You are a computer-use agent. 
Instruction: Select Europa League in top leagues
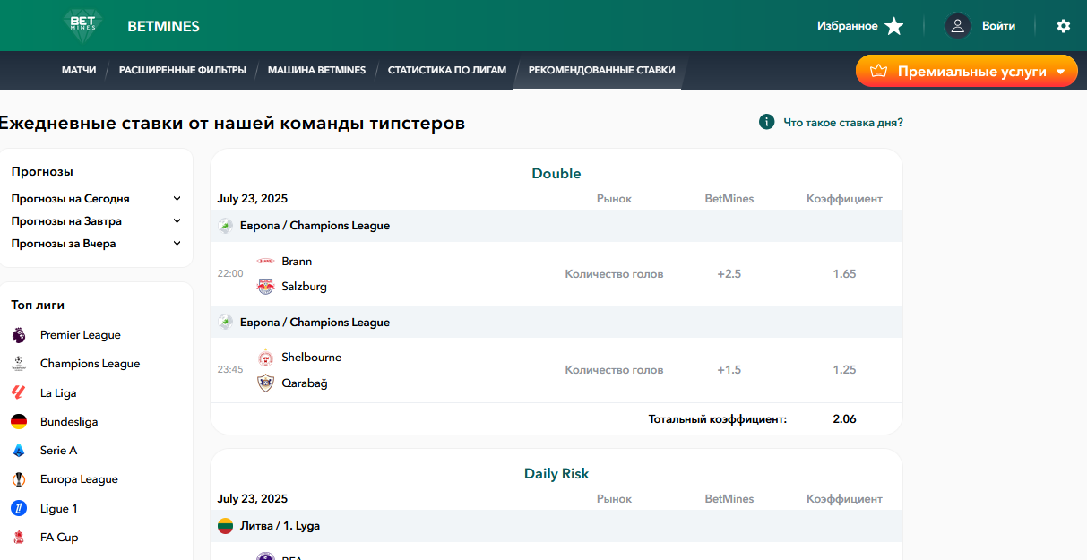click(x=79, y=479)
